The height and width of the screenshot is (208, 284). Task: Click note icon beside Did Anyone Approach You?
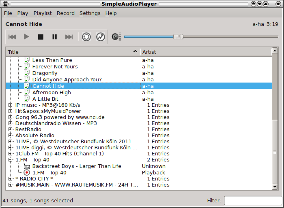click(x=27, y=79)
